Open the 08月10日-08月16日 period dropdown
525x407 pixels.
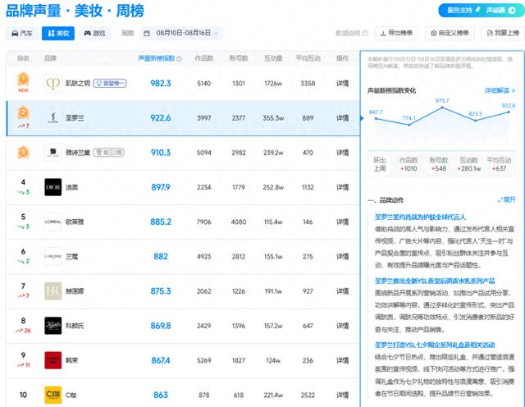181,34
